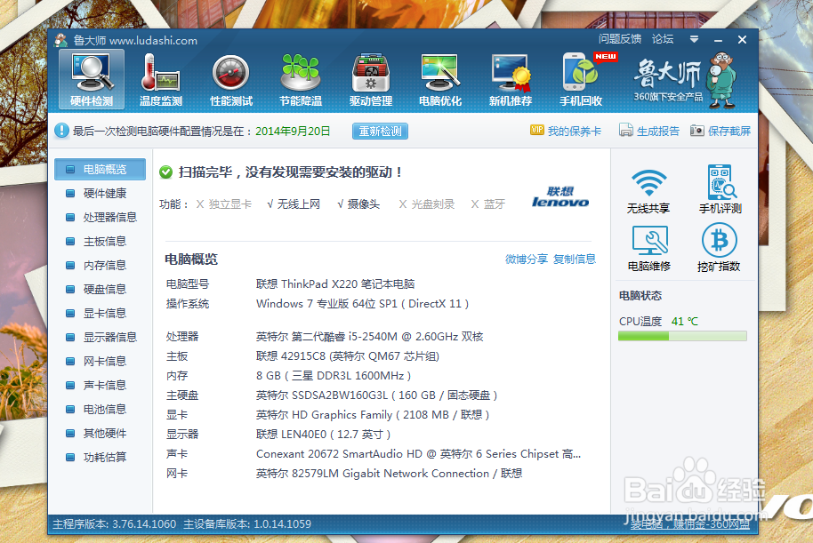813x543 pixels.
Task: Click the 8 GB DDR3L memory text
Action: (x=334, y=376)
